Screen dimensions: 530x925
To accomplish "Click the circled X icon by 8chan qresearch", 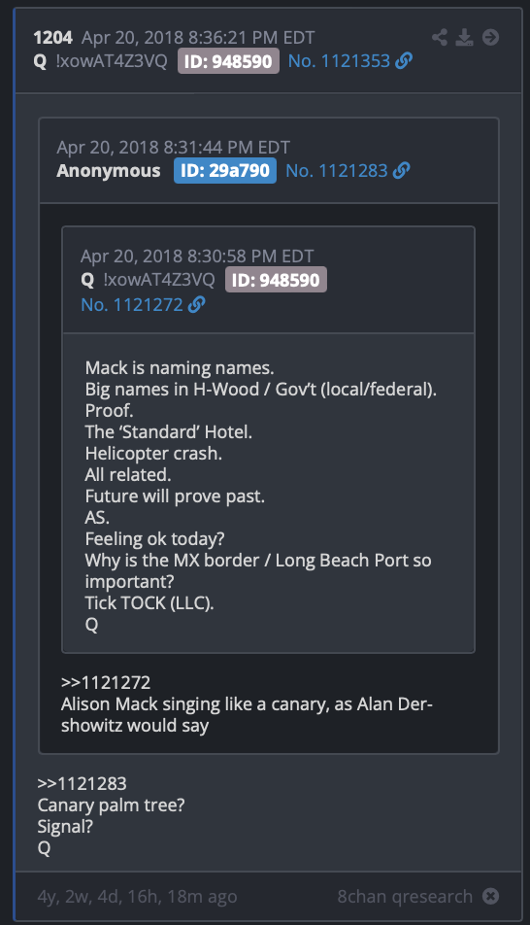I will click(x=490, y=896).
